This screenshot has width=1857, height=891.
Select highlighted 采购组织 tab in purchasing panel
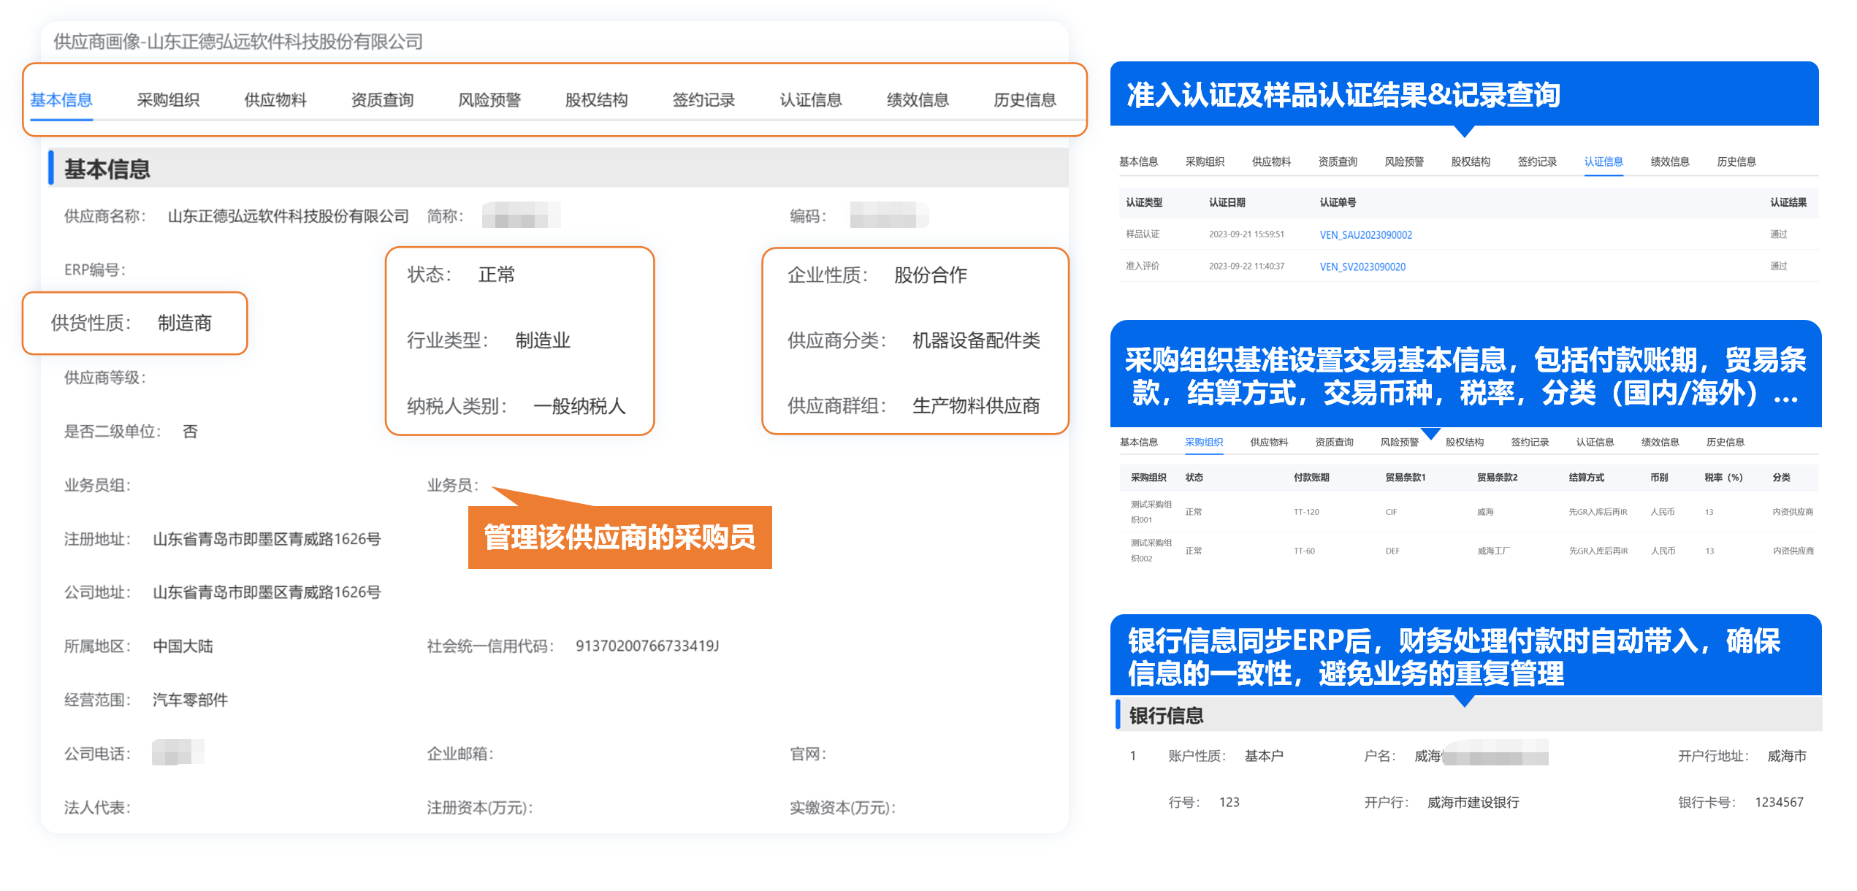(x=1204, y=443)
